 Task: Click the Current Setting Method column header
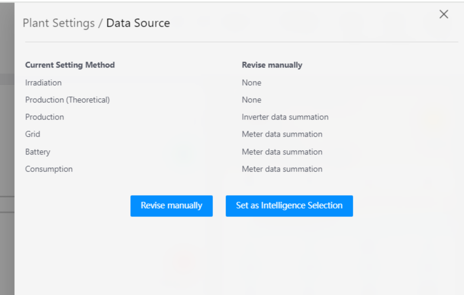[x=70, y=65]
